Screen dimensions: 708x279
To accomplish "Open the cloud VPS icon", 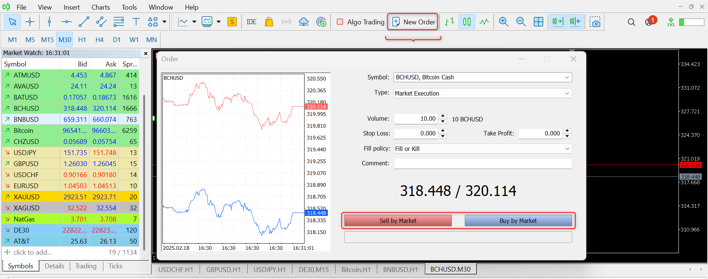I will pos(303,22).
